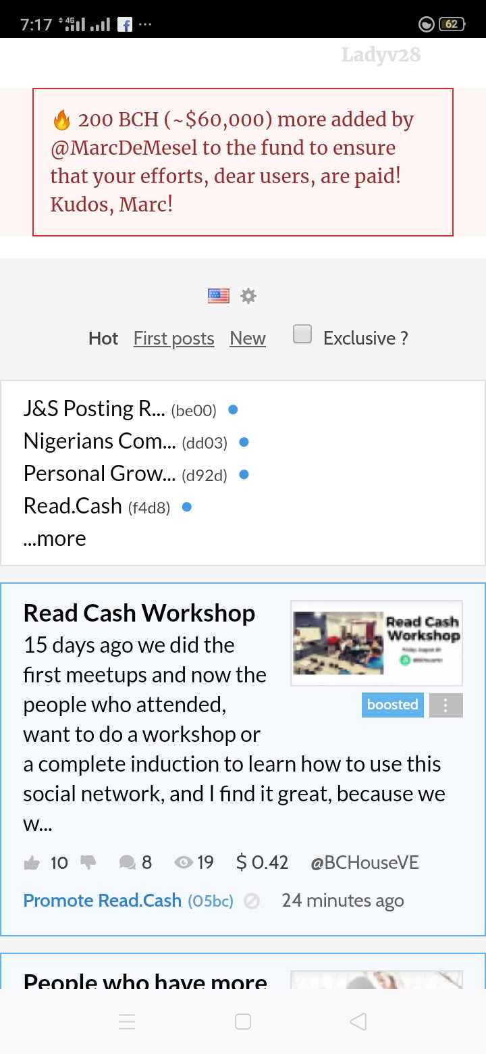Click thumbs-up icon on Read Cash Workshop post
Viewport: 486px width, 1054px height.
point(32,863)
